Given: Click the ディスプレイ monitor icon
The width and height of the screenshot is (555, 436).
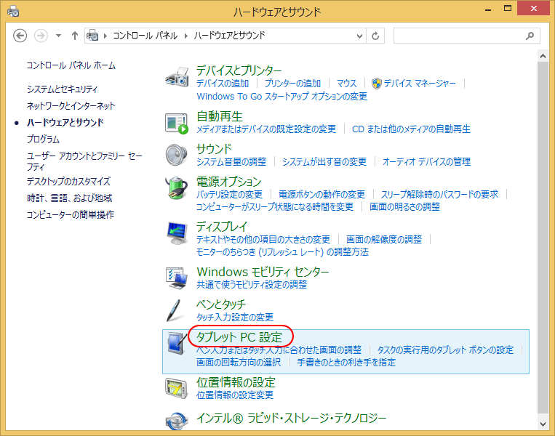Looking at the screenshot, I should [x=177, y=233].
